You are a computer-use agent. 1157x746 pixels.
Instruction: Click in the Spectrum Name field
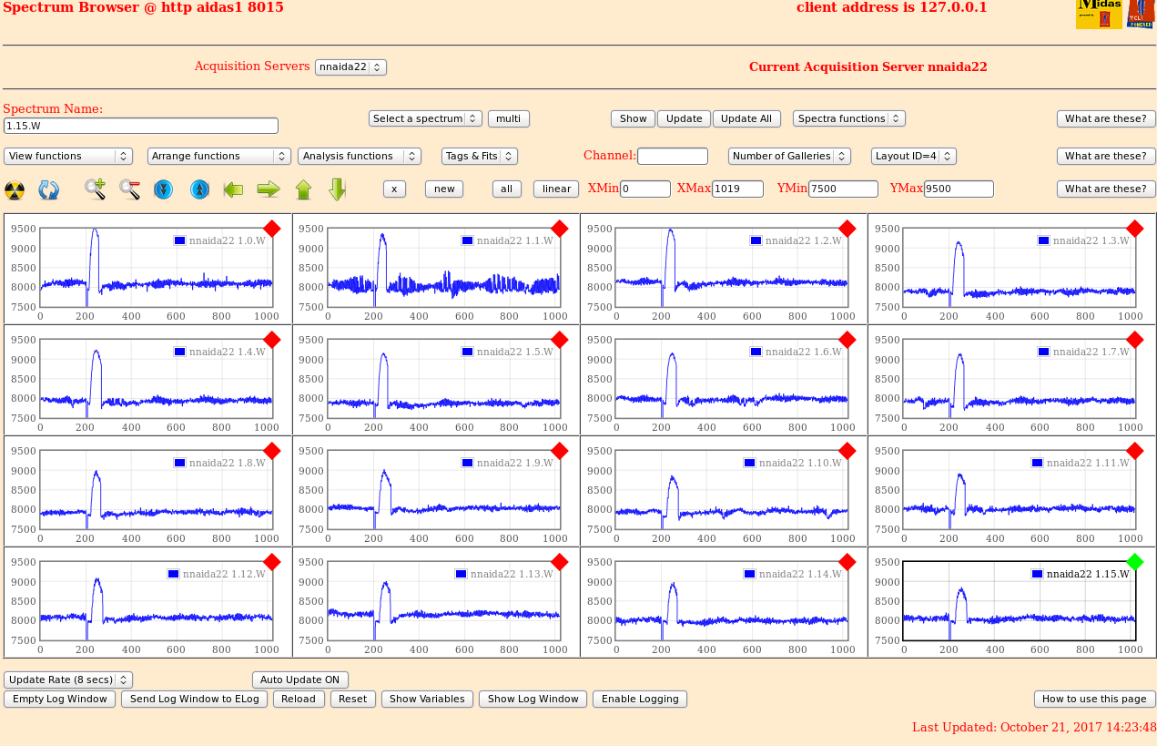coord(141,126)
